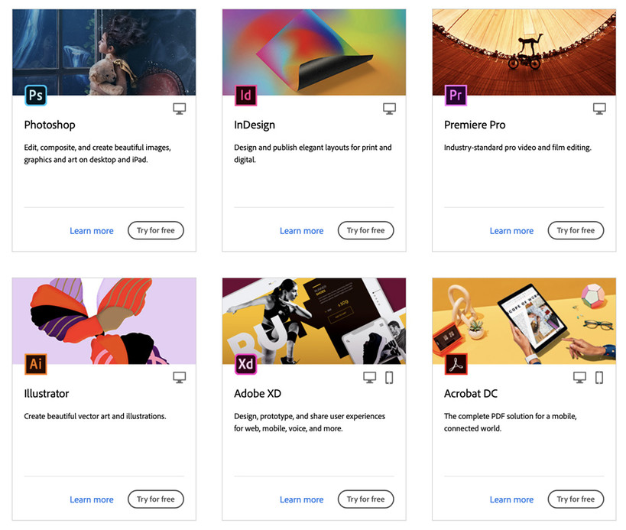Viewport: 626px width, 530px height.
Task: Click the Premiere Pro card title
Action: [475, 125]
